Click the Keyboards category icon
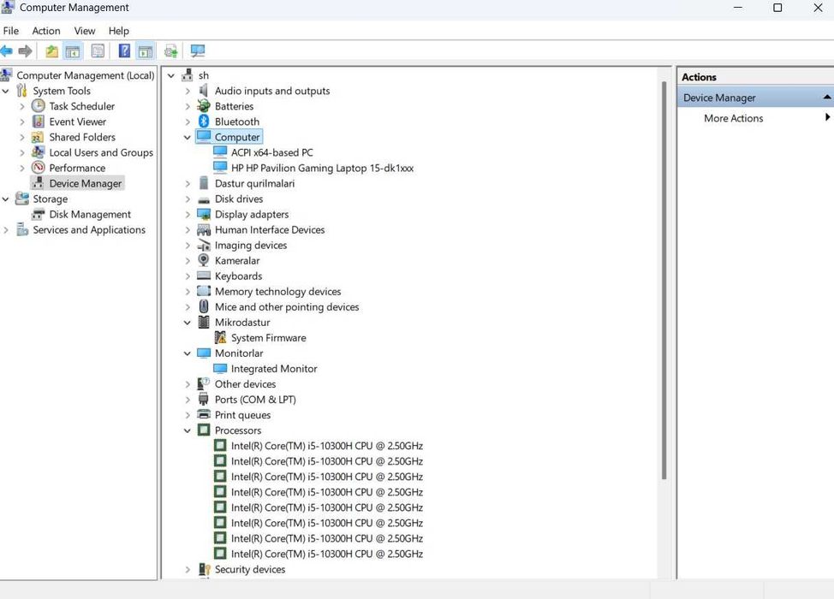Screen dimensions: 834x599 (x=204, y=276)
